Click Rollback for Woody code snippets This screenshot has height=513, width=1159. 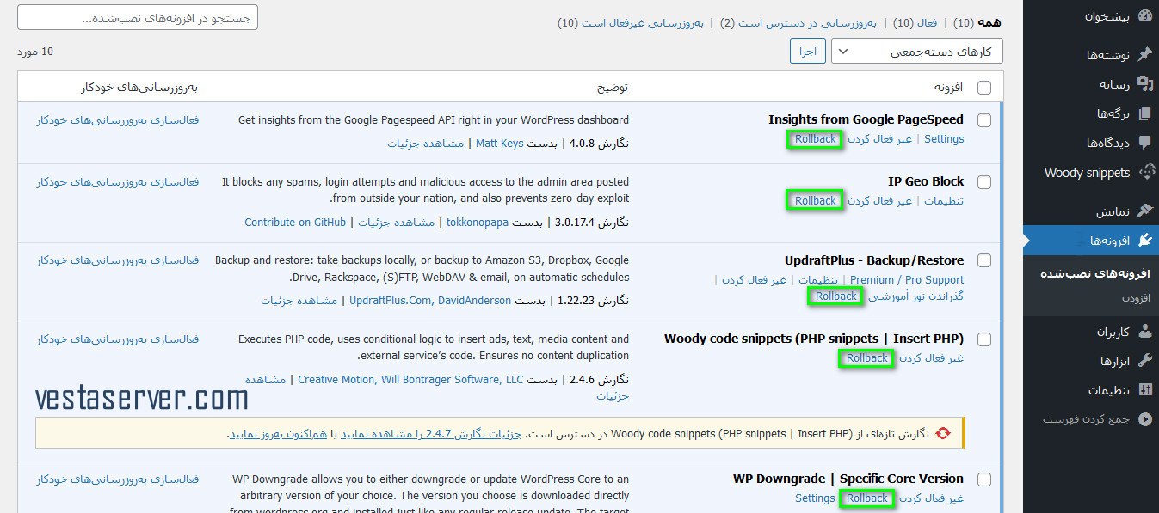(866, 358)
